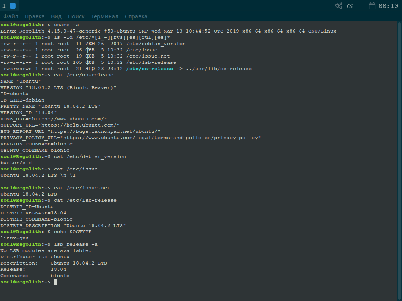
Task: Select the PRIVACY_POLICY_URL line
Action: point(130,138)
